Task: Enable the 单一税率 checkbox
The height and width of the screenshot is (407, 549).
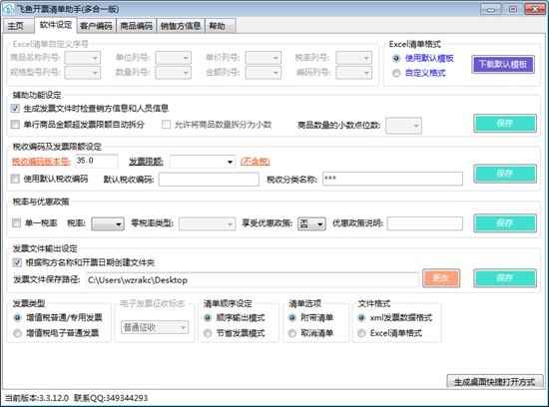Action: (34, 222)
